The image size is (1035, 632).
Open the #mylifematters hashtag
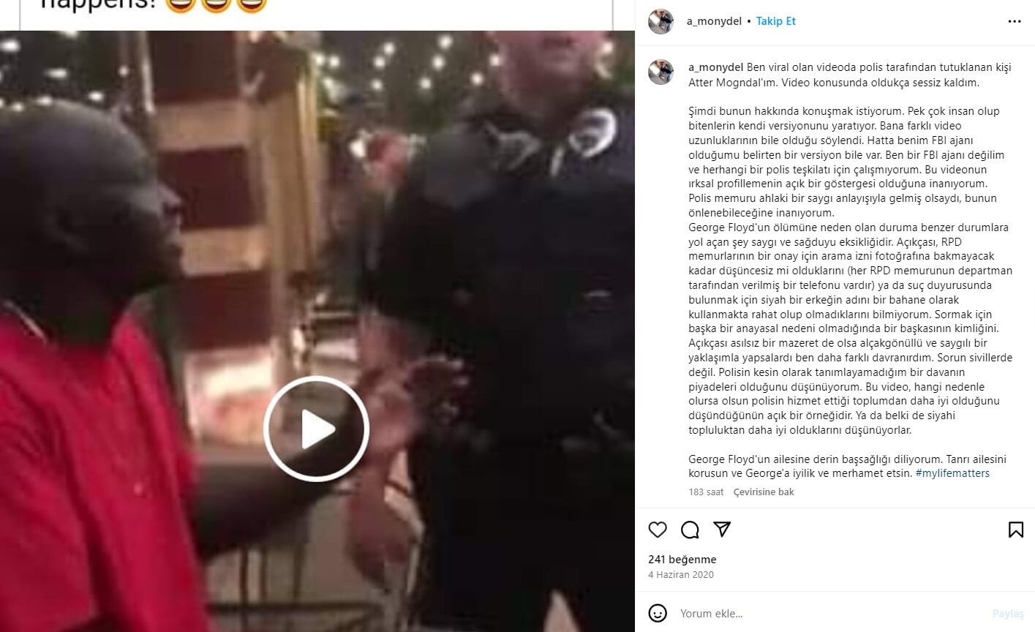952,473
